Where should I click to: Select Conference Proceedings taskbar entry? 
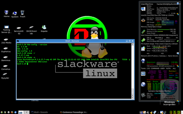point(73,112)
